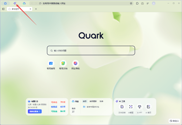Screen dimensions: 182x125
Task: Bookmark the page with the star icon
Action: 131,3
